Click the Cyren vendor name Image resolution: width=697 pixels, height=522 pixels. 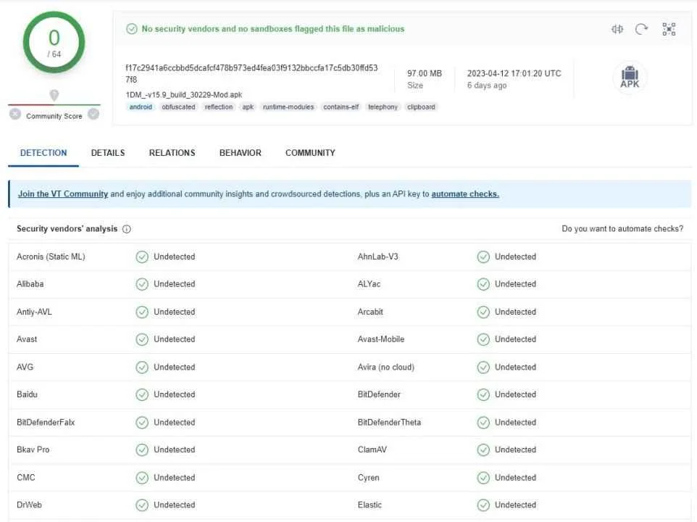coord(369,478)
